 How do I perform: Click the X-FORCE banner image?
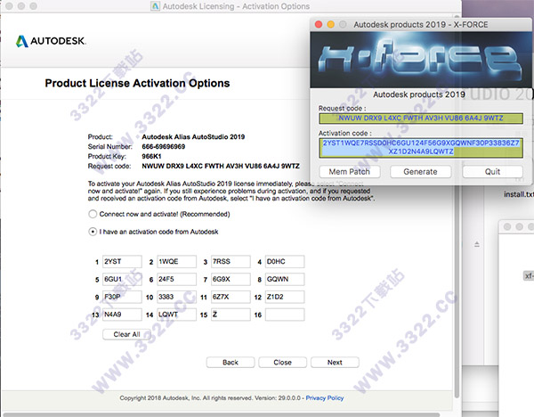point(421,60)
